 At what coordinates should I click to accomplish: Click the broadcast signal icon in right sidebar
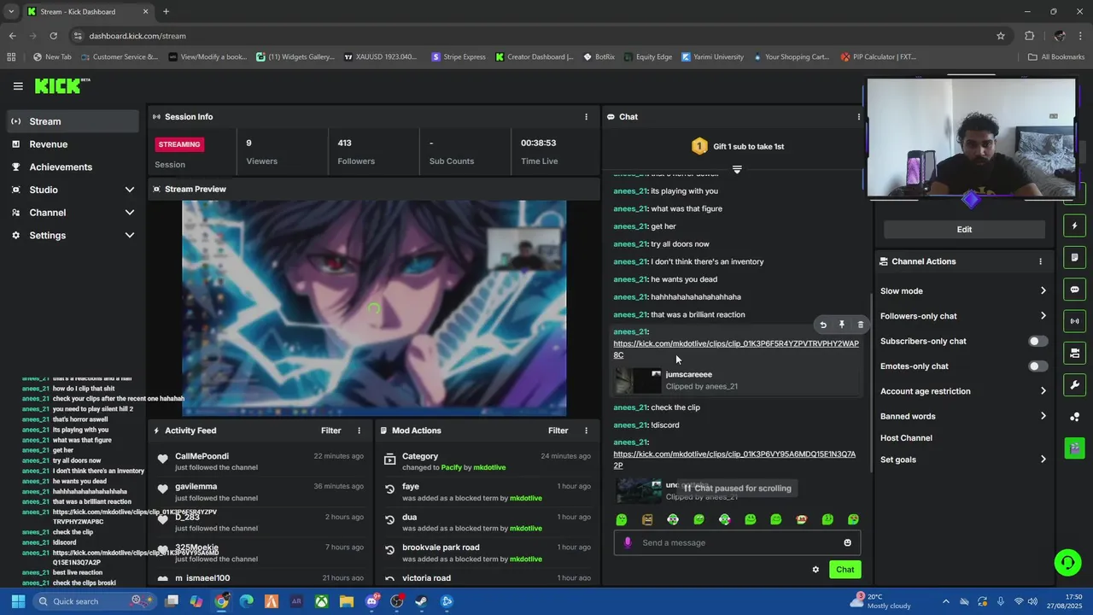tap(1074, 321)
